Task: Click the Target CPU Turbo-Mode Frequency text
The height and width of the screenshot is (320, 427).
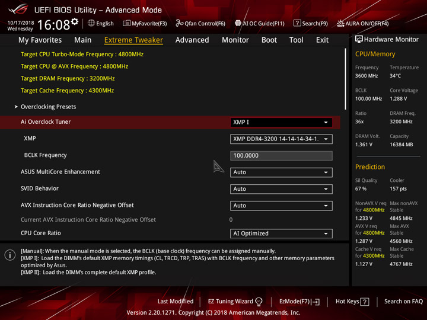Action: (82, 54)
